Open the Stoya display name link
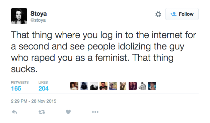210x123 pixels. pyautogui.click(x=39, y=13)
